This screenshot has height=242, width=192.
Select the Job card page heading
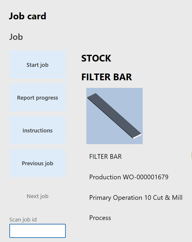coord(28,16)
